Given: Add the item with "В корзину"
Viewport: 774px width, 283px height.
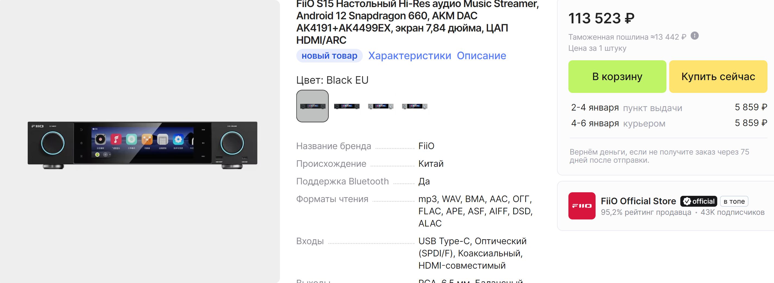Looking at the screenshot, I should [617, 77].
